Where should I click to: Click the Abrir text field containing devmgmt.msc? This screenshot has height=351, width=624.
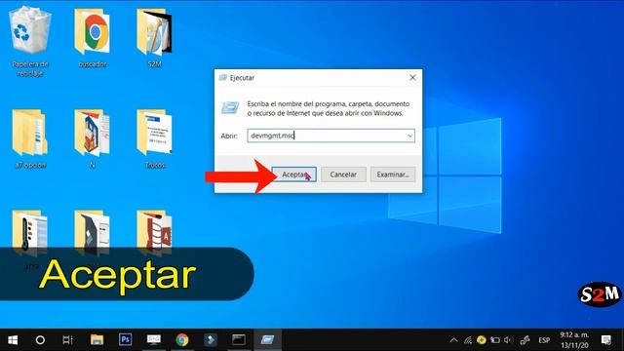(331, 136)
